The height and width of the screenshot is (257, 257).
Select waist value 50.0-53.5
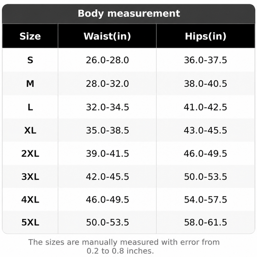pyautogui.click(x=108, y=223)
